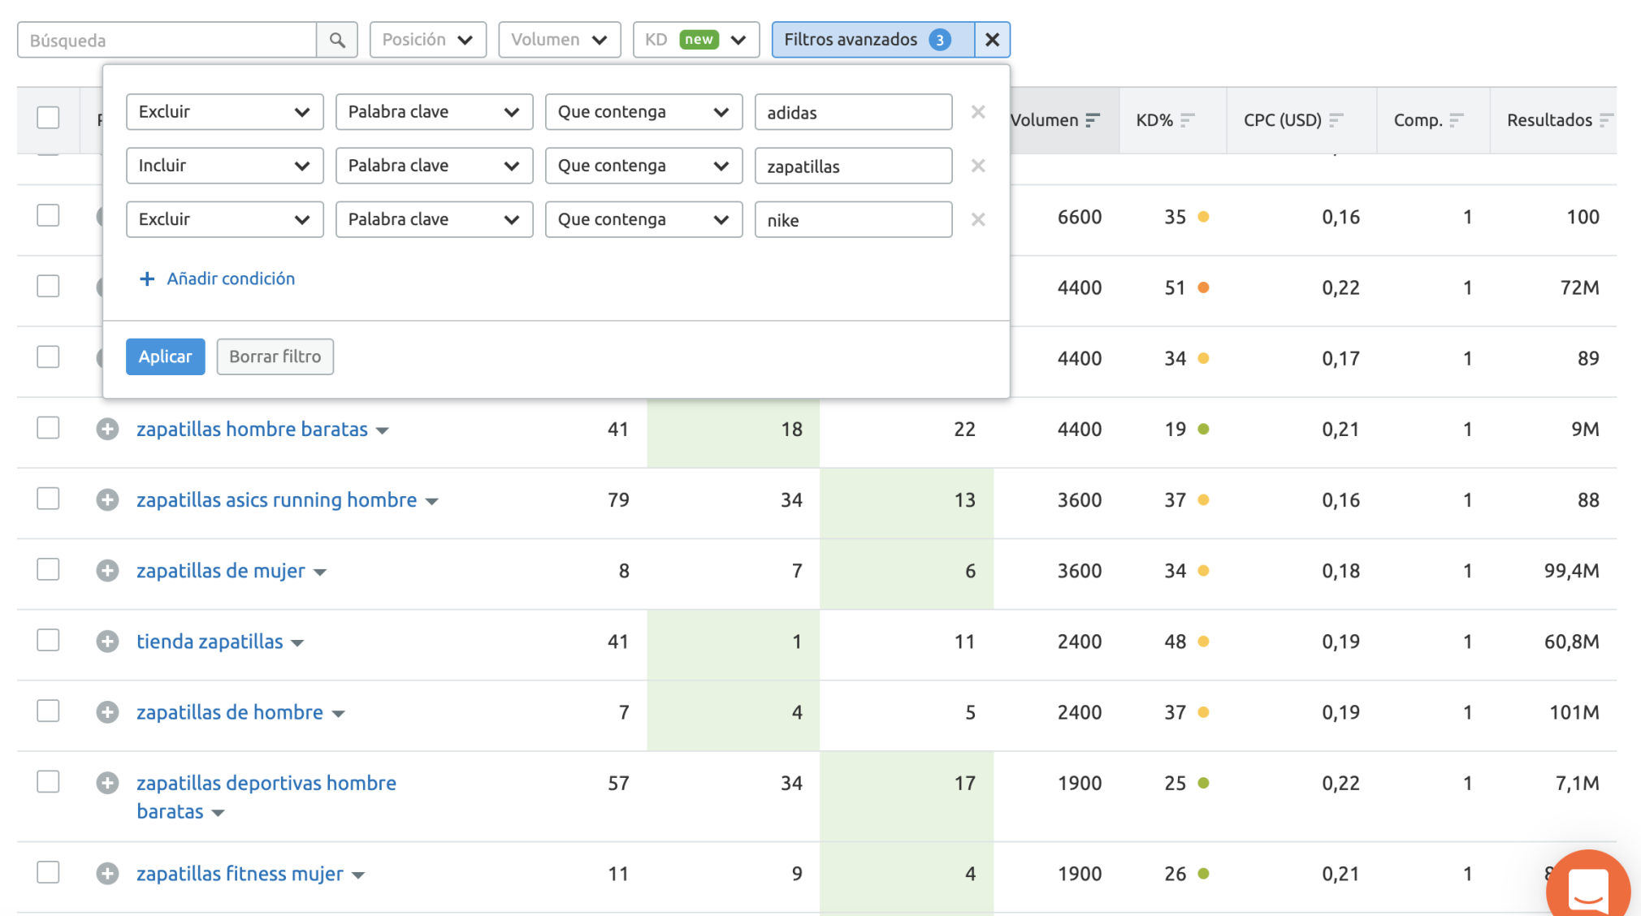Click plus icon for tienda zapatillas
This screenshot has width=1641, height=916.
coord(107,642)
